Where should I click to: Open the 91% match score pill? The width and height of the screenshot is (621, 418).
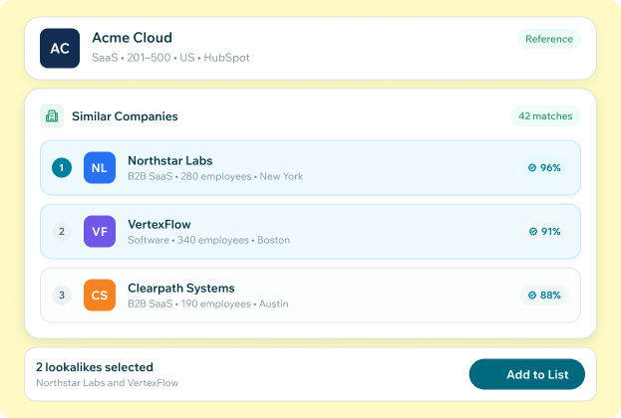point(544,231)
